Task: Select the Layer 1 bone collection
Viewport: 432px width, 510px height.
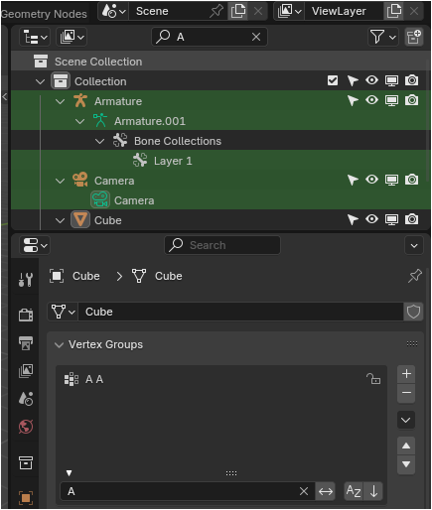Action: 220,161
